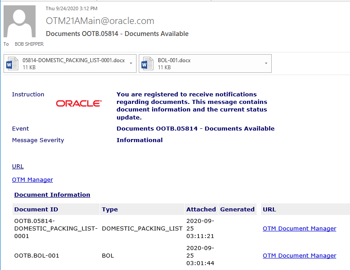350x270 pixels.
Task: Click the timestamp Thu 9/24/2020 3:12 PM
Action: click(72, 8)
